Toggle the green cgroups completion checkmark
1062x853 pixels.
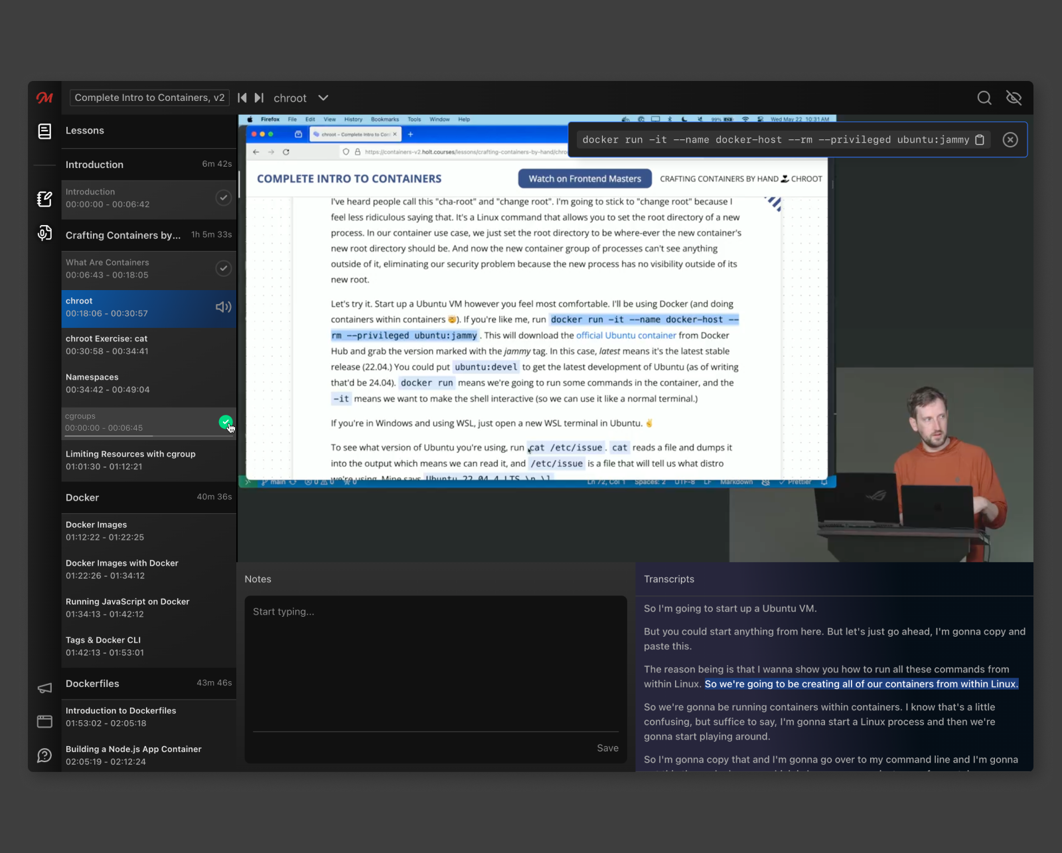[226, 422]
